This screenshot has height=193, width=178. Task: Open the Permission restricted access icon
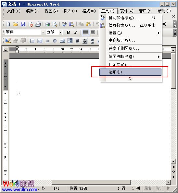click(x=31, y=24)
